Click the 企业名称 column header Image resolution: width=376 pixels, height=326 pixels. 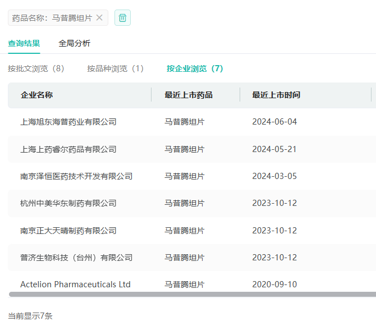[37, 95]
